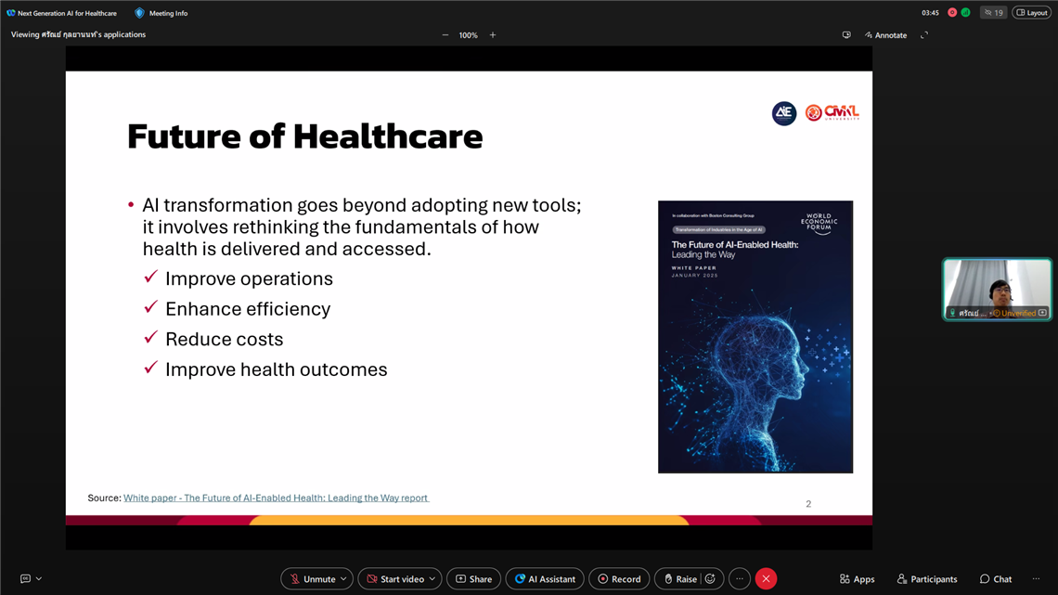Start video with the camera button
Screen dimensions: 1058x595
[x=394, y=579]
